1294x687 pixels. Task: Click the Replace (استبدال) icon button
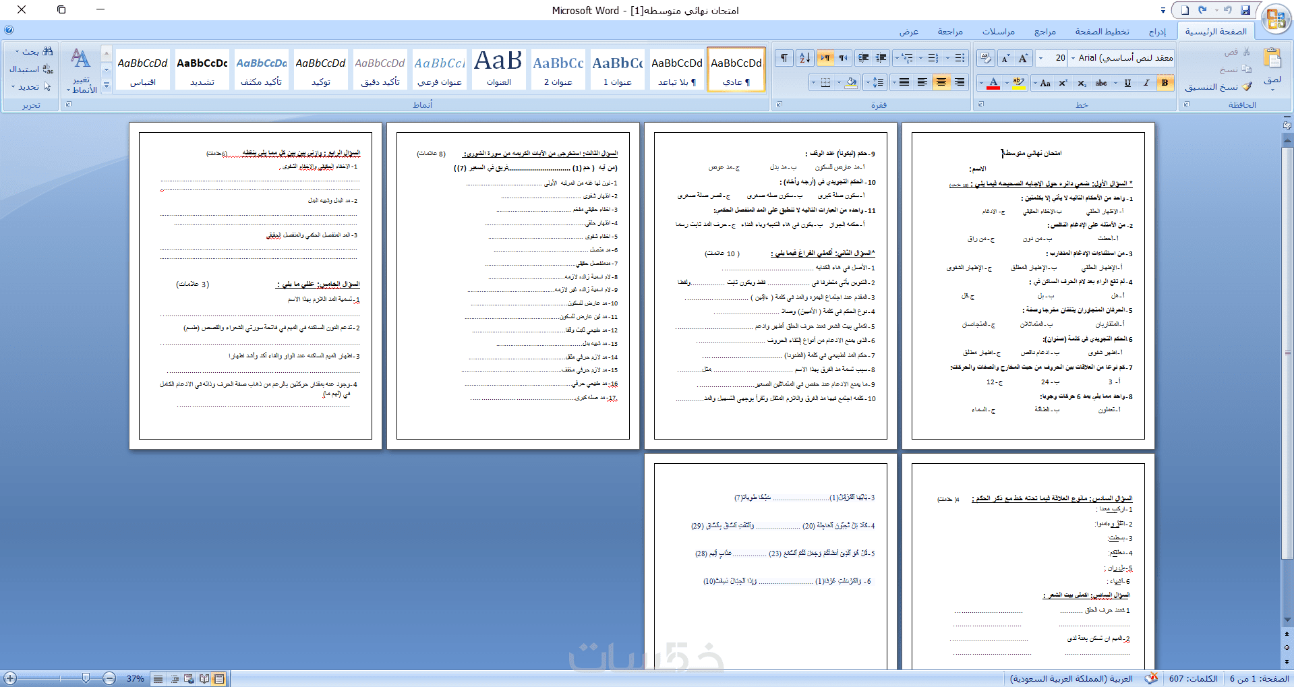click(31, 69)
